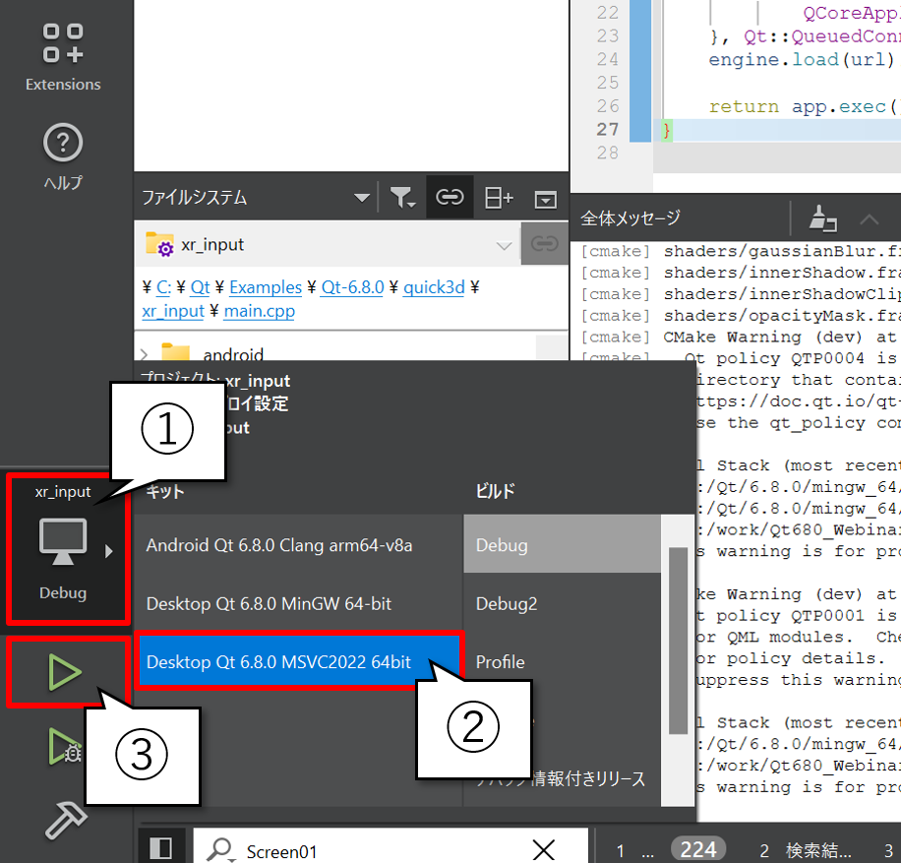Click the green Run button
Image resolution: width=901 pixels, height=863 pixels.
[66, 673]
